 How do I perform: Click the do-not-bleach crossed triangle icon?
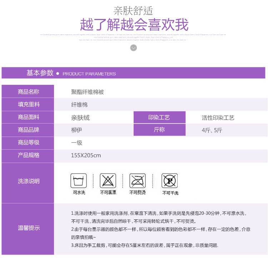tap(108, 181)
